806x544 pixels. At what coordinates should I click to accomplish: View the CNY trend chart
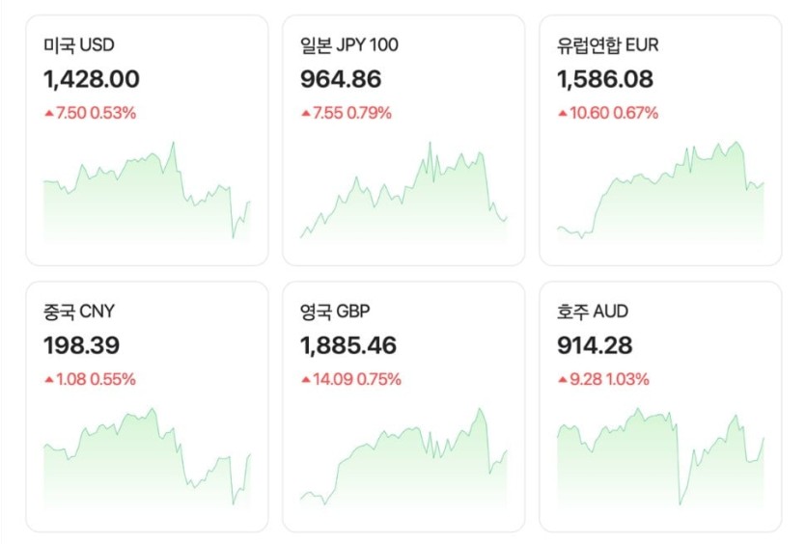[147, 459]
